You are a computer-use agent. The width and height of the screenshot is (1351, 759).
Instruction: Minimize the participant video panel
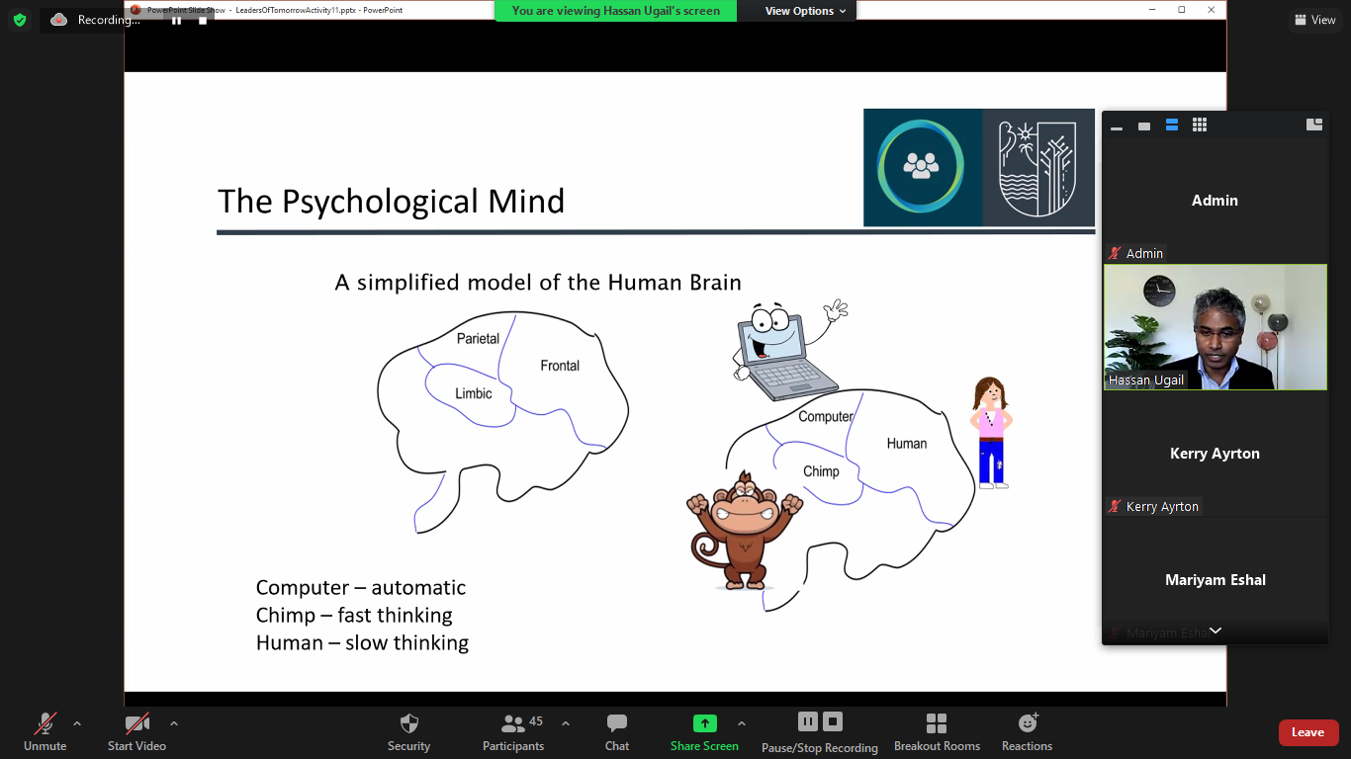(x=1117, y=126)
